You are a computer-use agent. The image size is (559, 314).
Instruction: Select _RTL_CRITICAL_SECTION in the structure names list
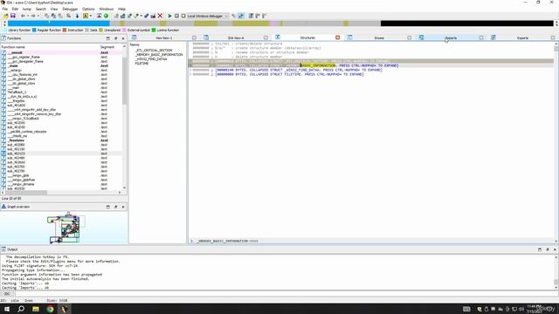(154, 51)
